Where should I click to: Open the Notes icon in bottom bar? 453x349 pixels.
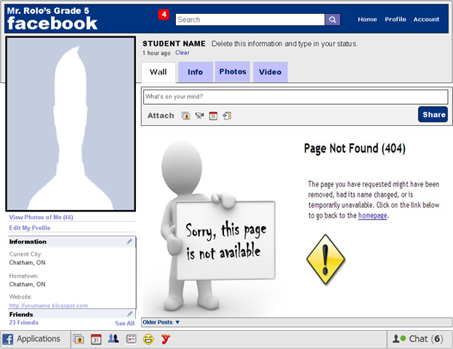(x=131, y=339)
